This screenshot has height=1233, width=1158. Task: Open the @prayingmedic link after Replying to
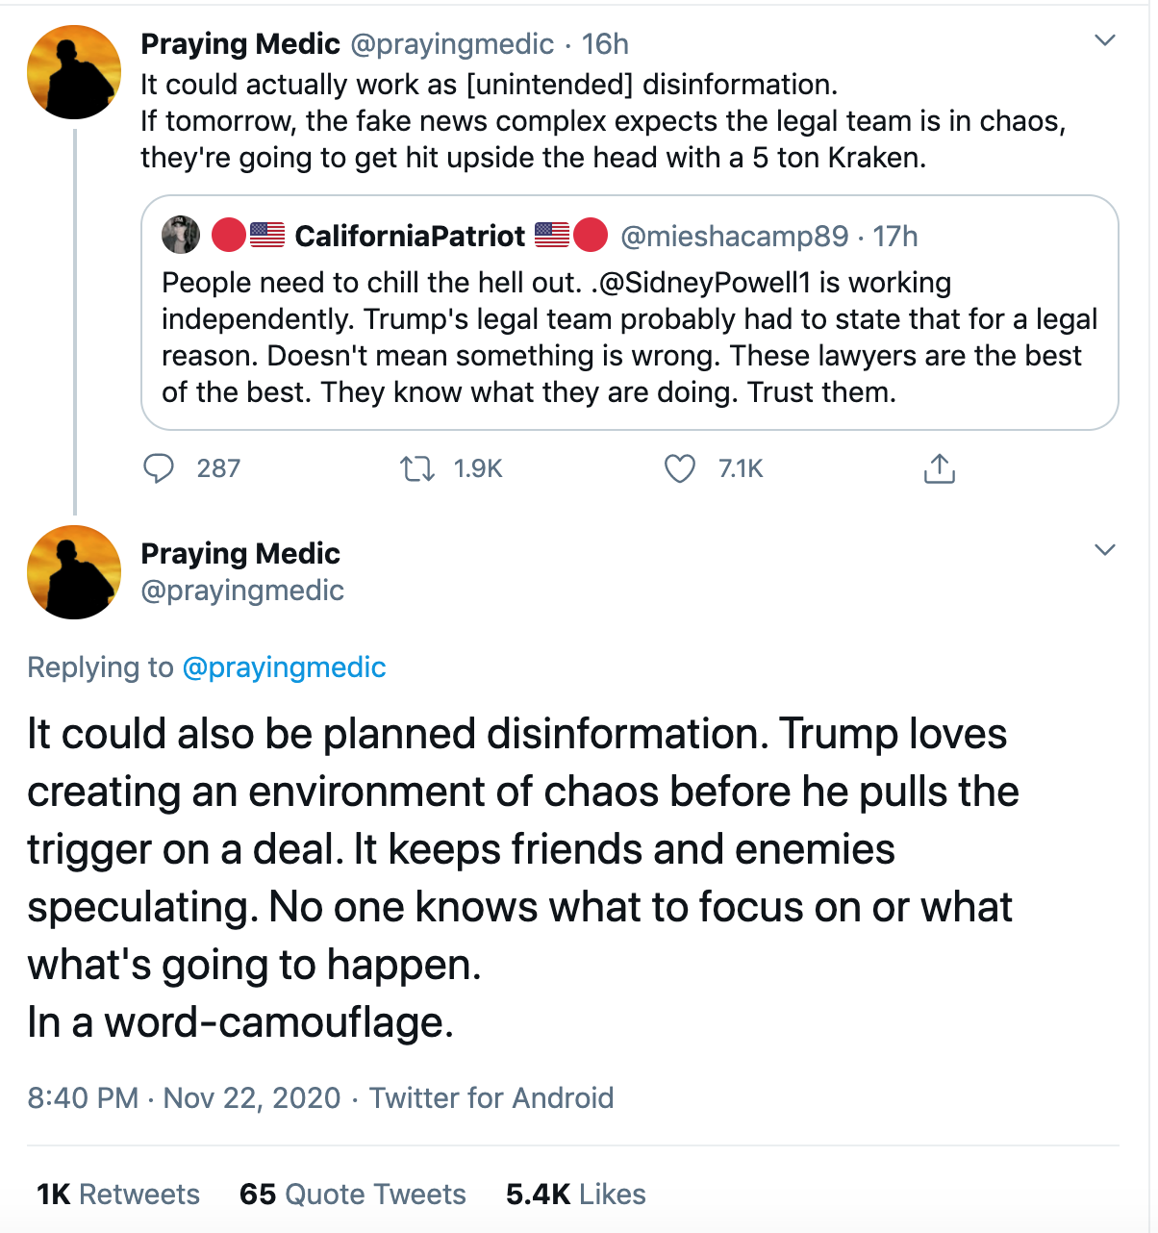pyautogui.click(x=284, y=667)
